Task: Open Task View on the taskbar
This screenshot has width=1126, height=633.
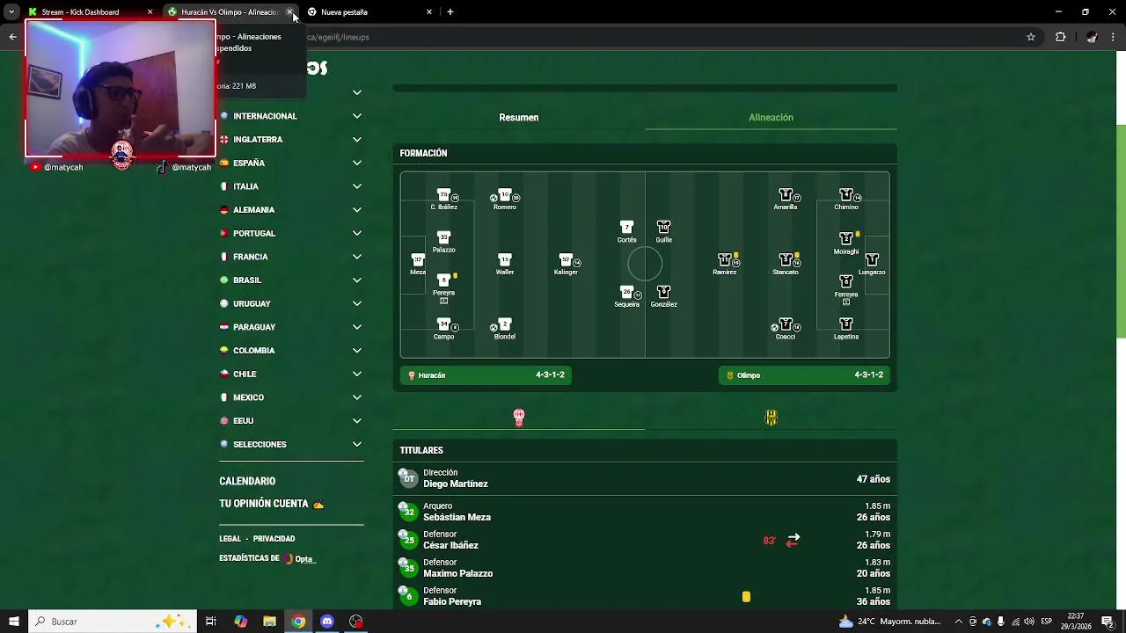Action: [x=211, y=622]
